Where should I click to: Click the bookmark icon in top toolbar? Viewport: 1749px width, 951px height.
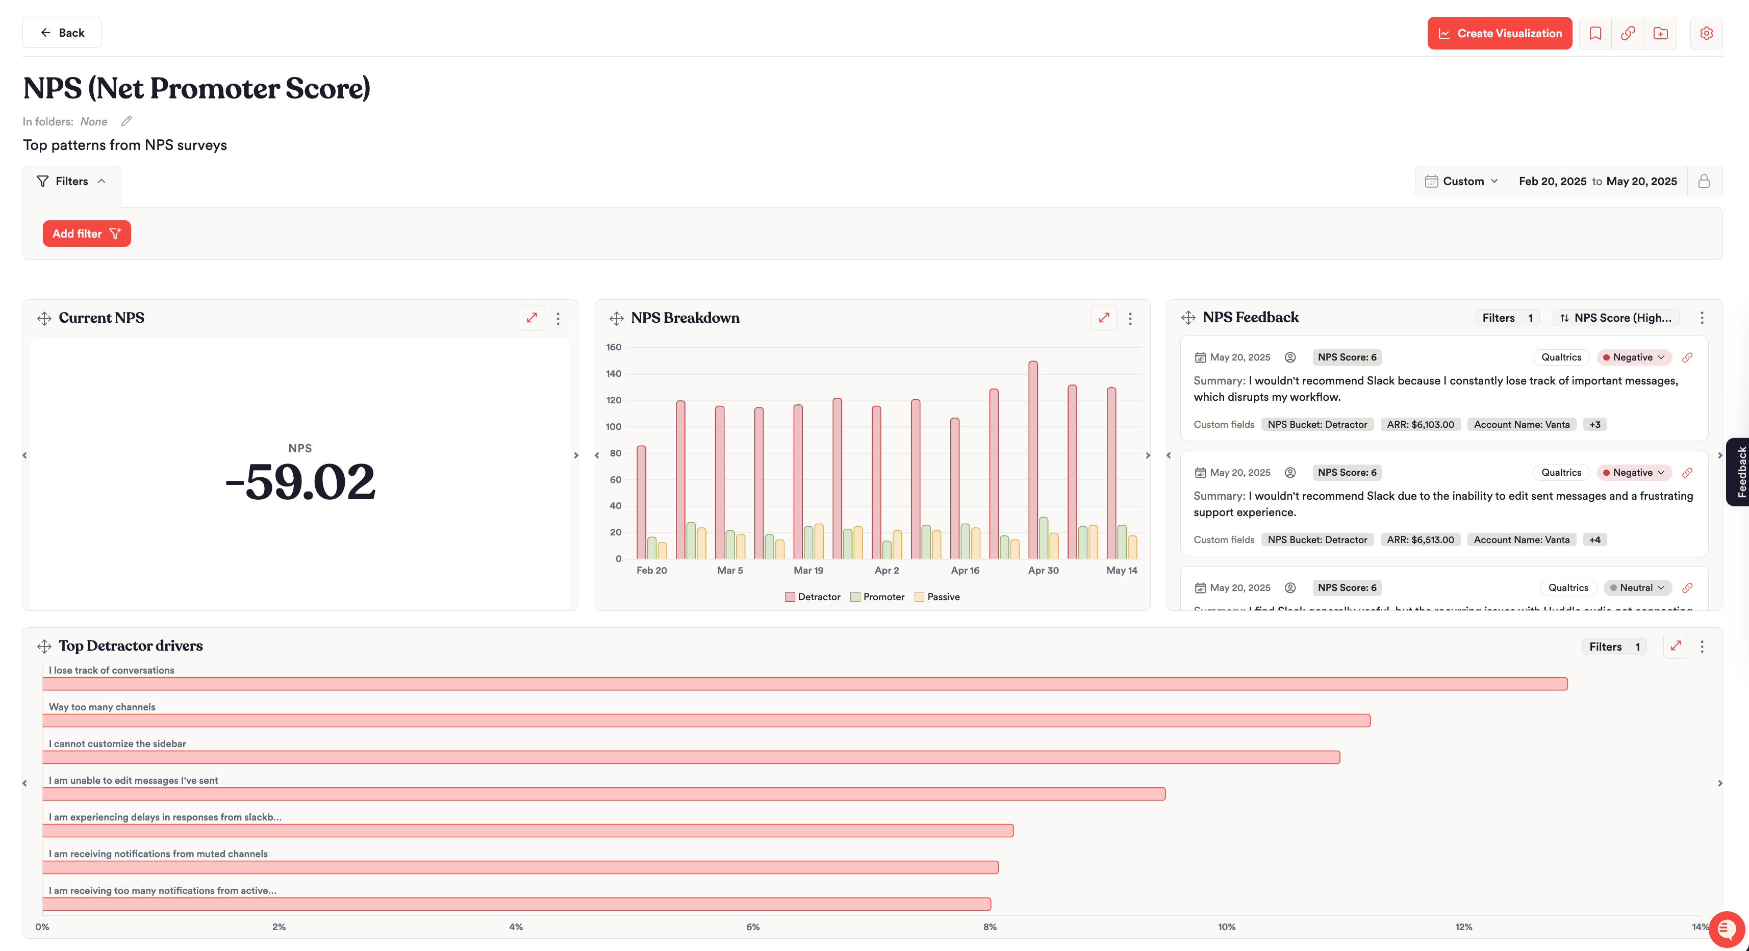1595,33
